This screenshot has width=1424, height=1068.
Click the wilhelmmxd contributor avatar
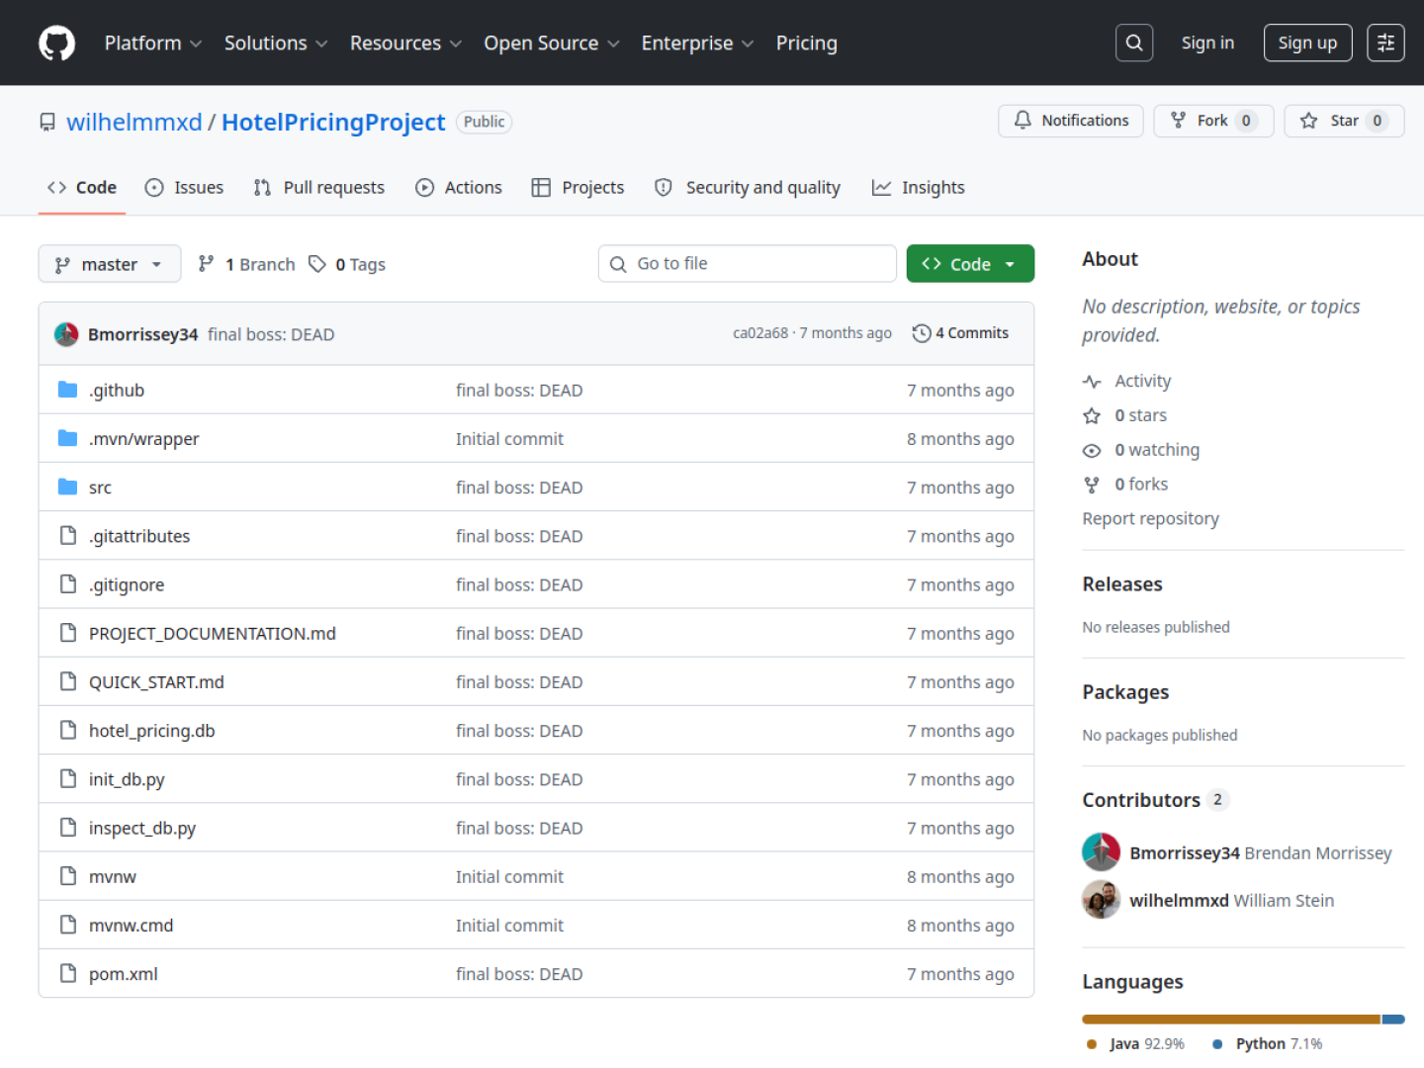click(1101, 900)
